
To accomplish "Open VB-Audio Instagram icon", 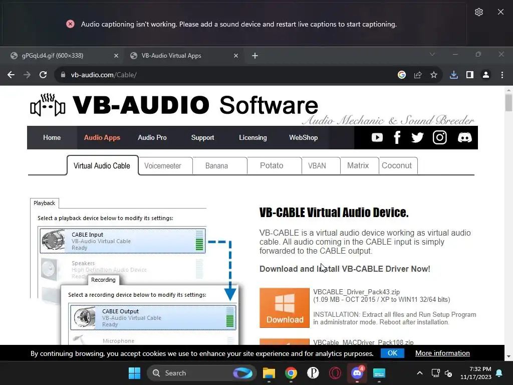I will 440,137.
